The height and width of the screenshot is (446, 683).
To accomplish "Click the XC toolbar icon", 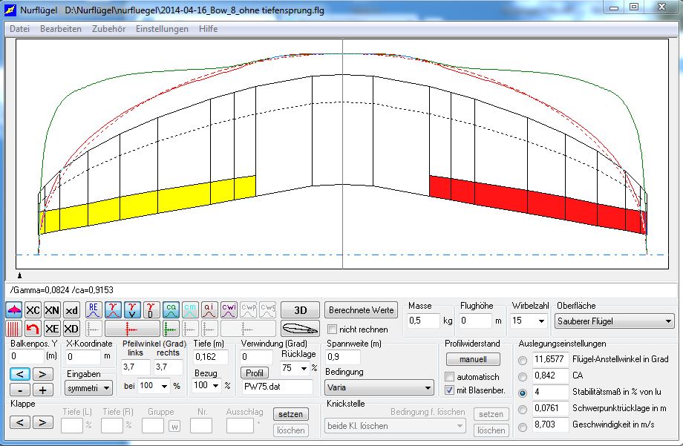I will (33, 310).
